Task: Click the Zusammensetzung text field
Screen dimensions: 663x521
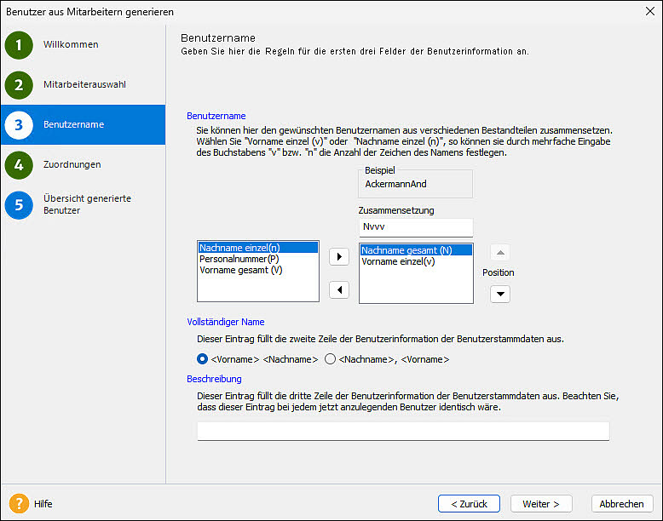Action: (415, 228)
